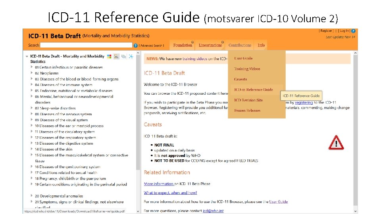
Task: Click the content pane vertical scrollbar
Action: pyautogui.click(x=356, y=131)
